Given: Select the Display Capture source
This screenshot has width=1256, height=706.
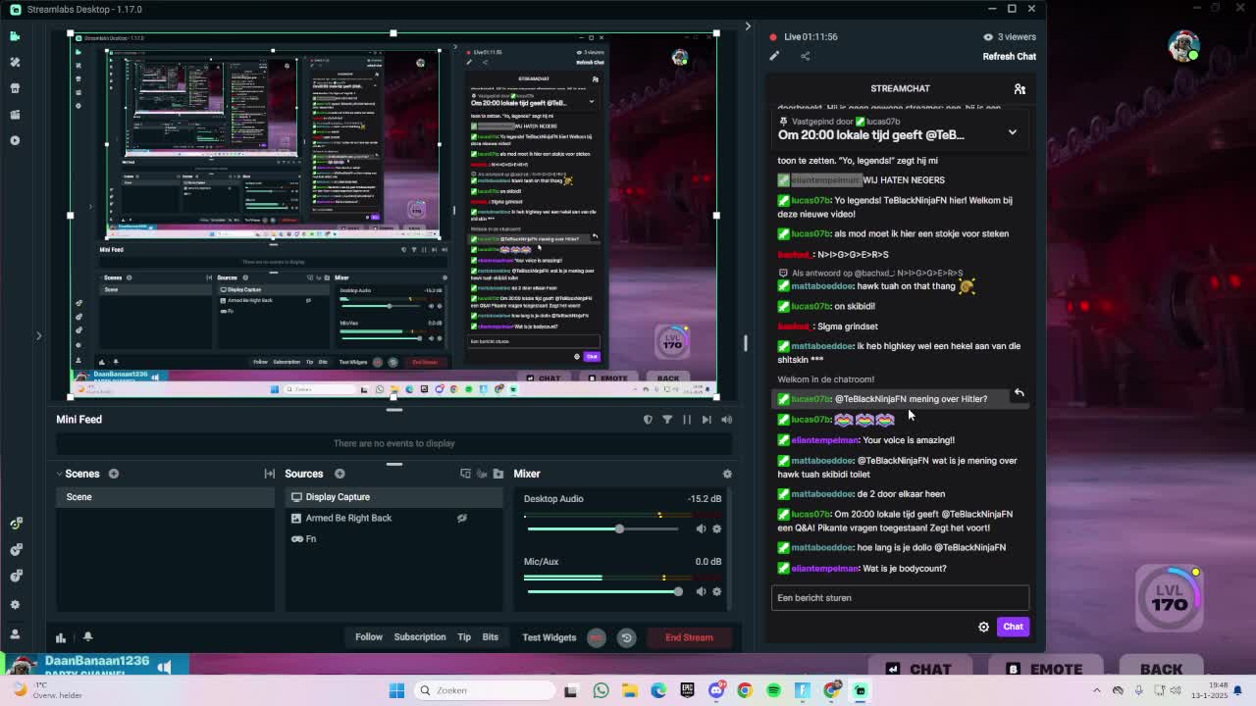Looking at the screenshot, I should (393, 497).
